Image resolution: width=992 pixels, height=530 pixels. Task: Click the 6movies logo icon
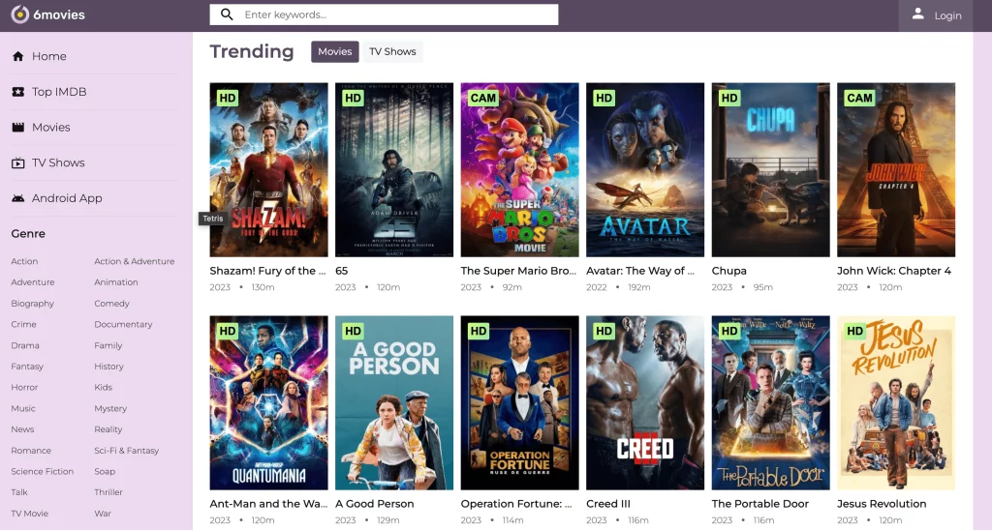pyautogui.click(x=20, y=15)
